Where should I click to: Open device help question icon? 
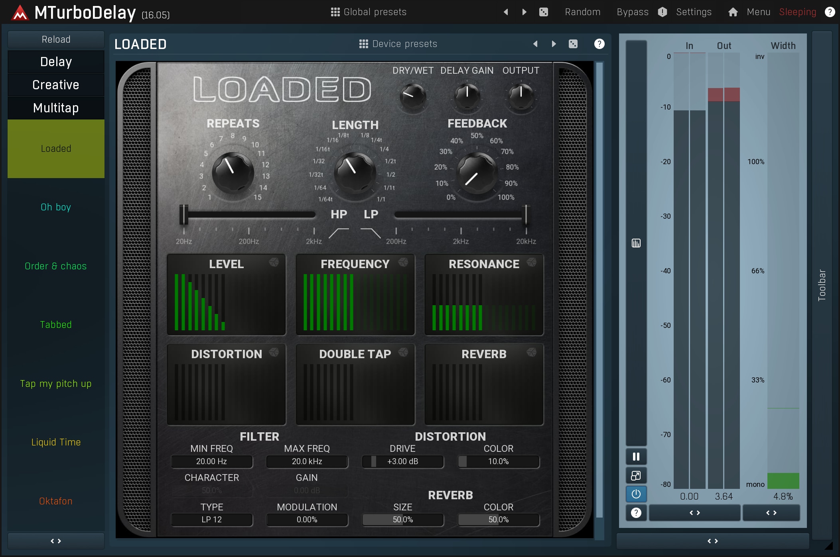pos(599,44)
